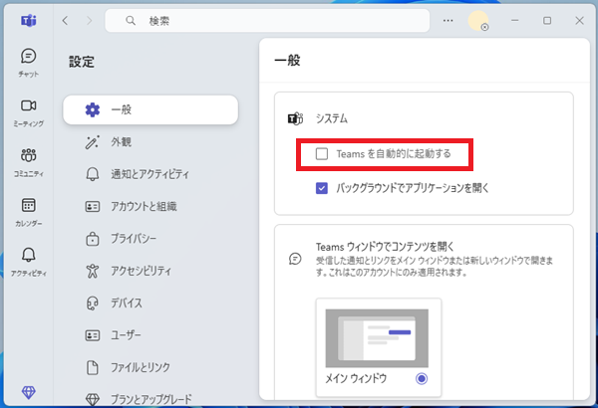
Task: Click the bell icon for 通知とアクティビティ
Action: [93, 174]
